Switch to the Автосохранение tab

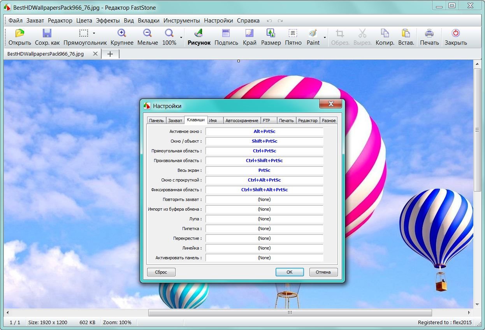coord(241,120)
